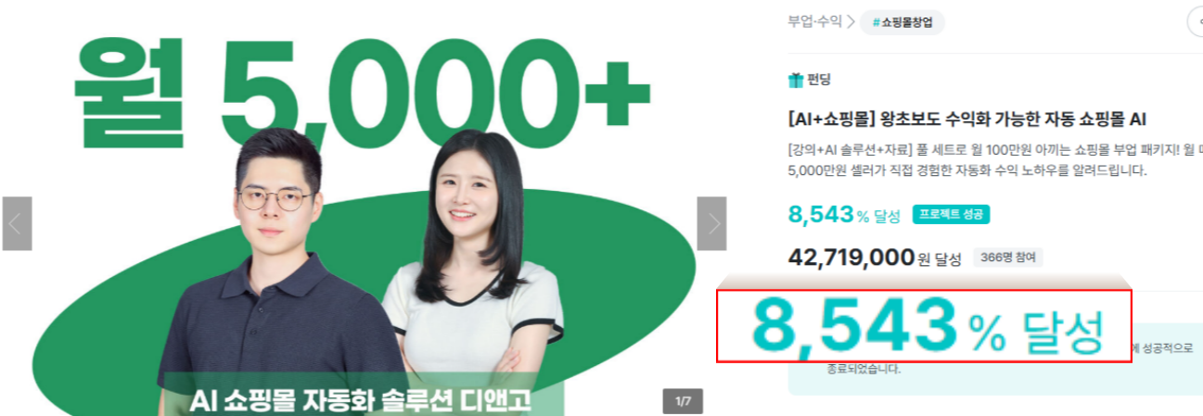Click the enlarged 8,543% 달성 callout
Viewport: 1203px width, 416px height.
[x=925, y=326]
